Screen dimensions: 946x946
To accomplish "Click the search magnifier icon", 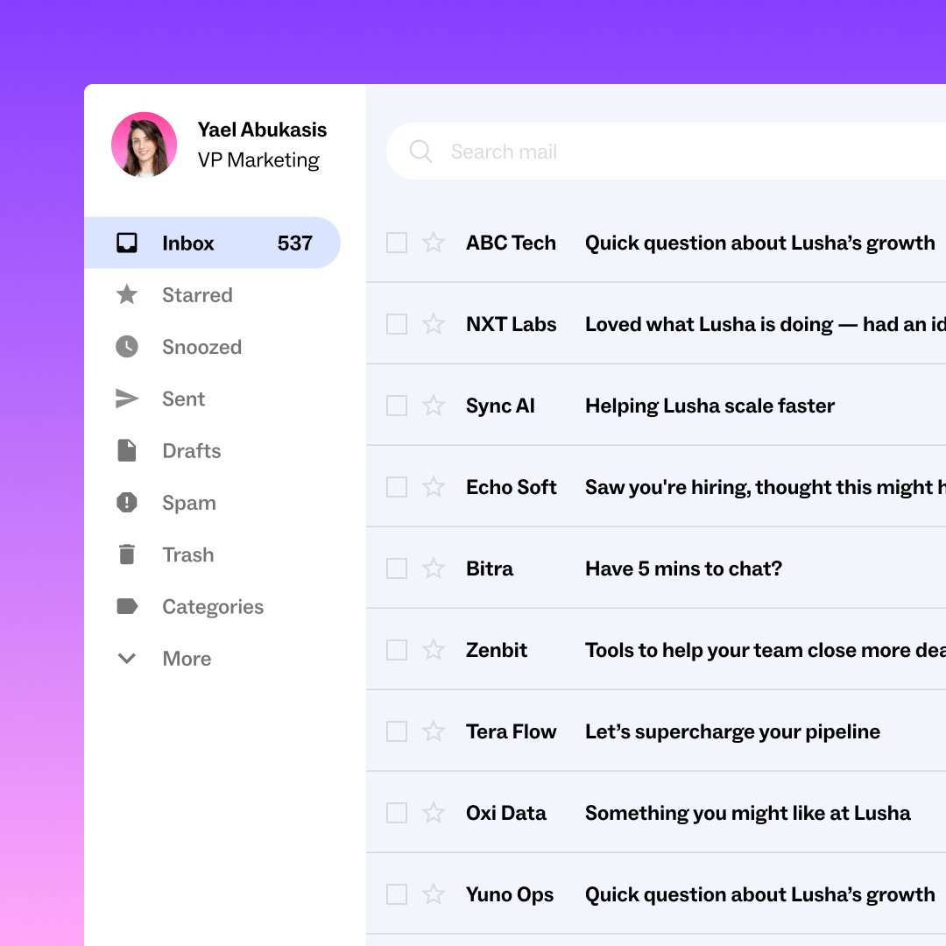I will pos(420,151).
